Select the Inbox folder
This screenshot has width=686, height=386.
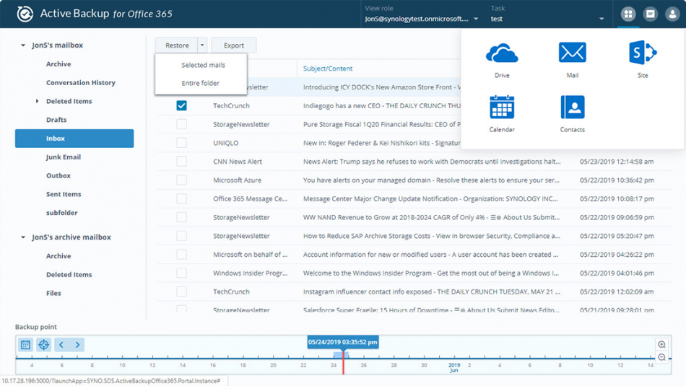(74, 138)
